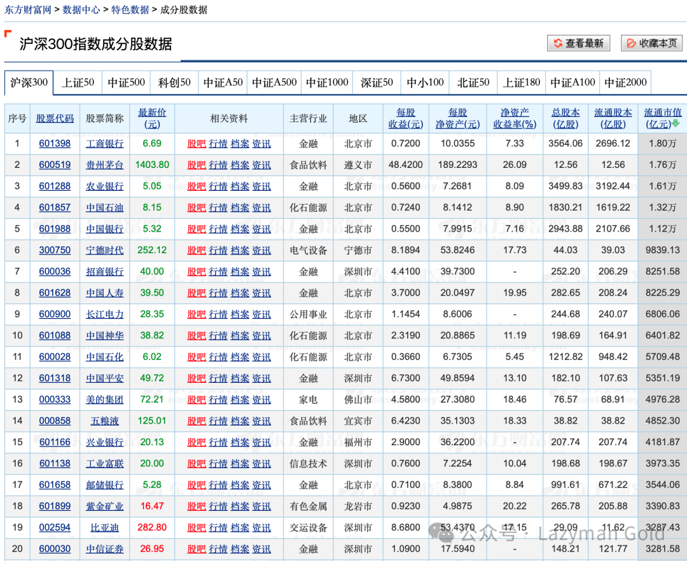Click 工商银行 market value 1.80万 cell
The image size is (687, 561).
coord(662,144)
